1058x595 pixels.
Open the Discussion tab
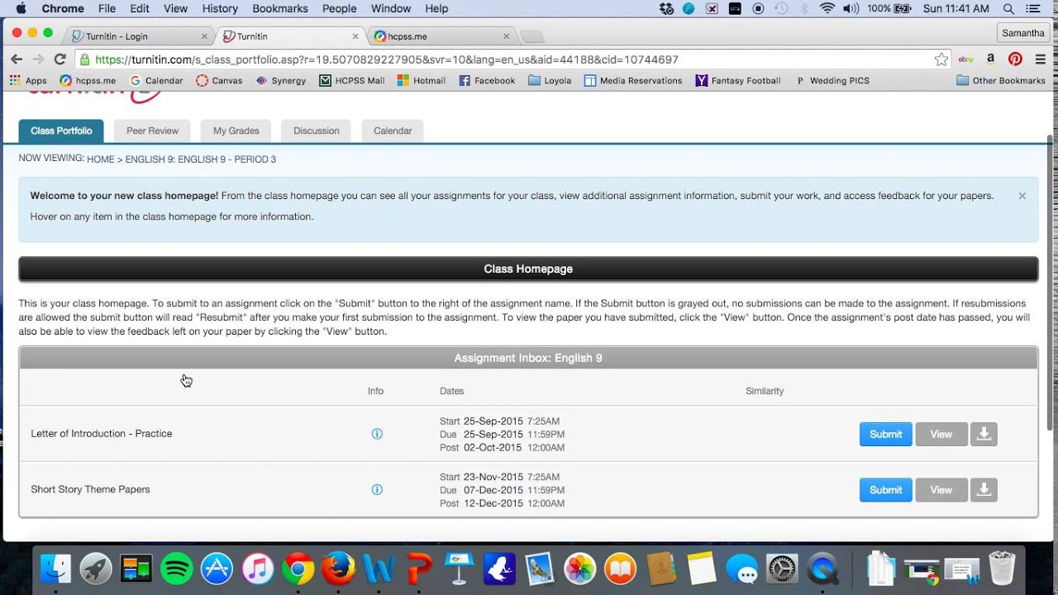(x=317, y=131)
